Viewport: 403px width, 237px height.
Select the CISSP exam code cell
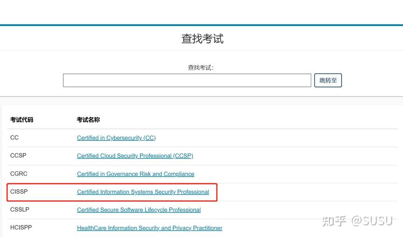coord(19,191)
